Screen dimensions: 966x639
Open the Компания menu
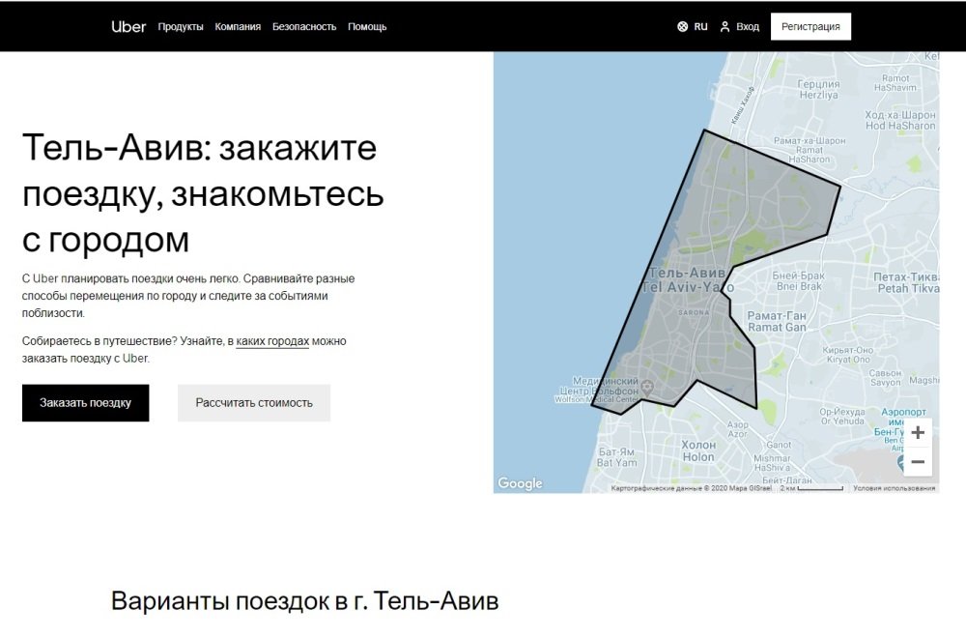point(238,26)
